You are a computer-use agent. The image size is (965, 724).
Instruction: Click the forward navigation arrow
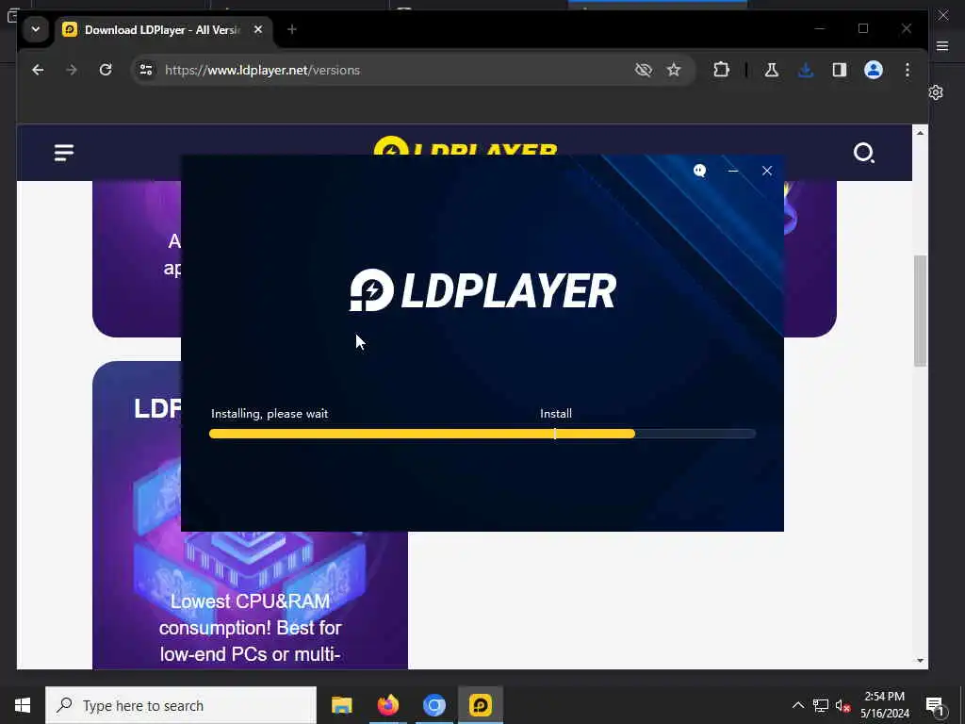pyautogui.click(x=72, y=70)
